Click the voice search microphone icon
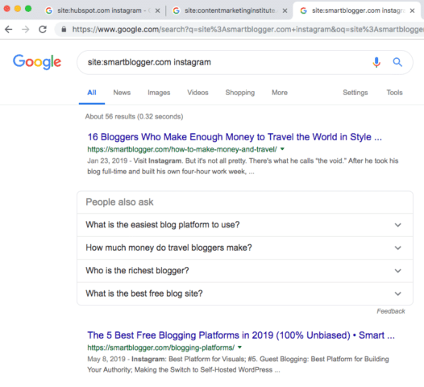This screenshot has width=424, height=387. (x=376, y=62)
